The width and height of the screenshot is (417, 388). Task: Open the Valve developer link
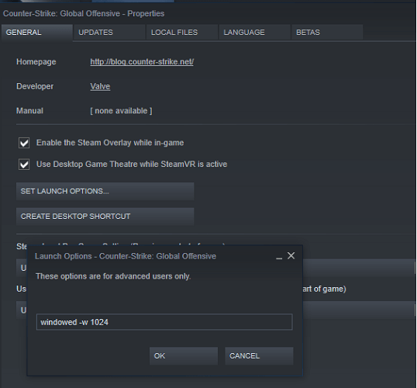[100, 86]
